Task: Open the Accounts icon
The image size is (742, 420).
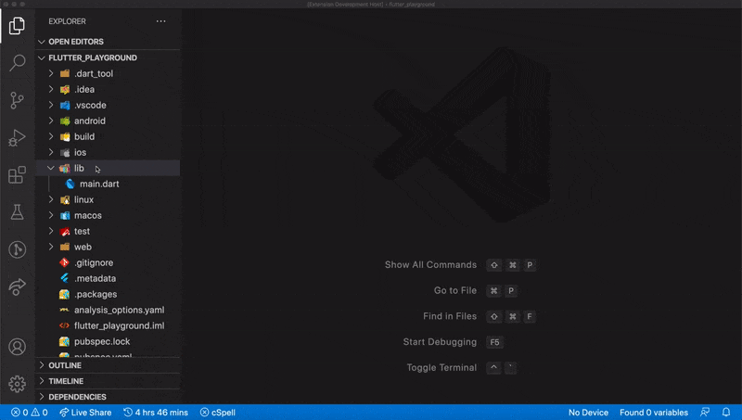Action: 17,347
